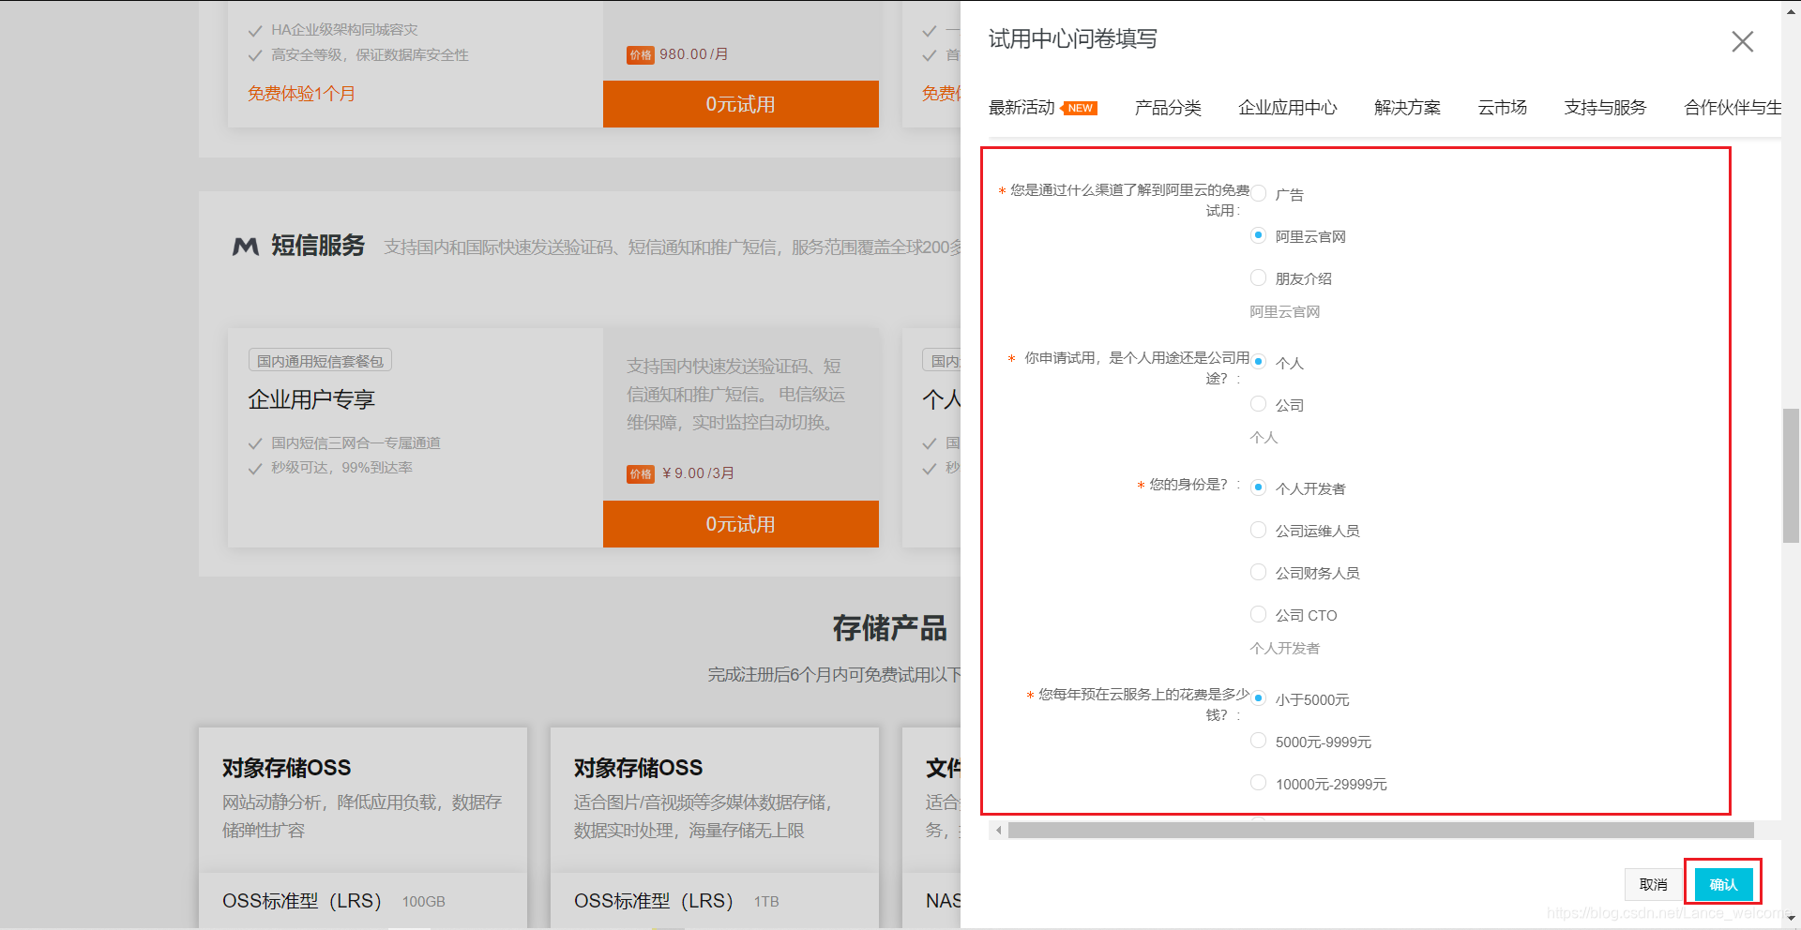Screen dimensions: 1801x930
Task: Open the 企业应用中心 menu
Action: tap(1288, 108)
